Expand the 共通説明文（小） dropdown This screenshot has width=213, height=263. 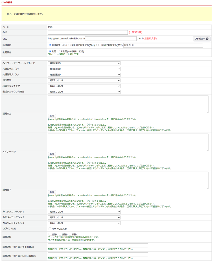click(84, 69)
